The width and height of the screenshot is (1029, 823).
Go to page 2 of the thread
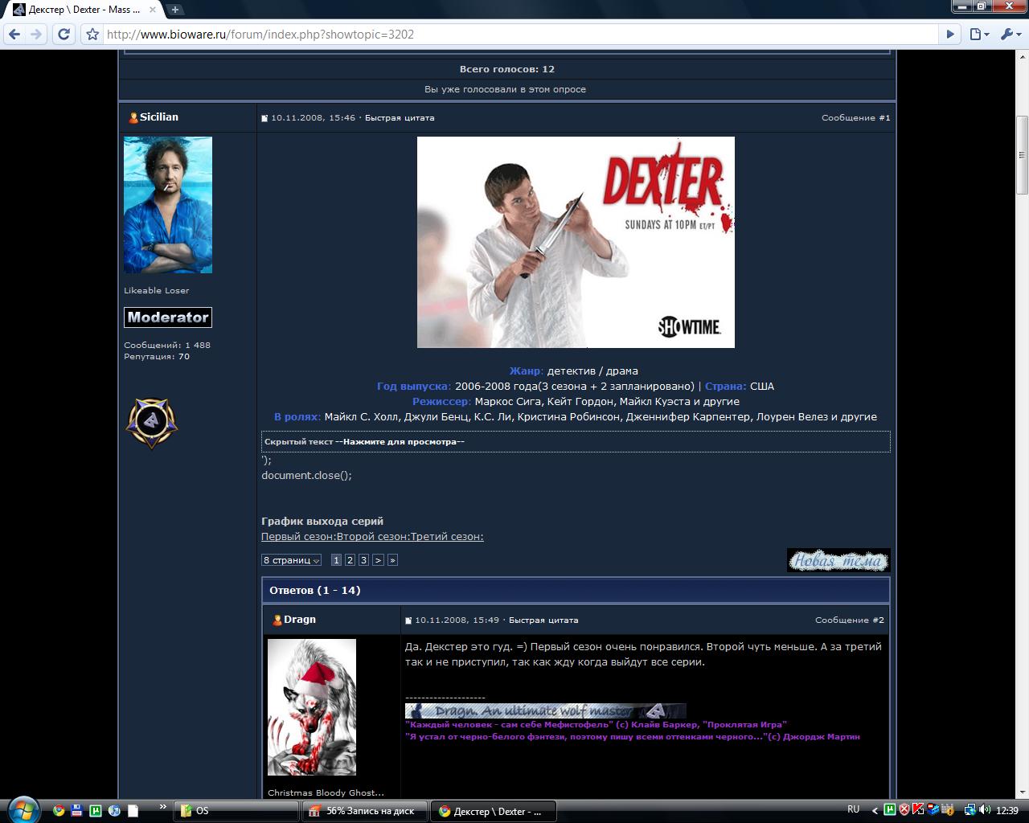350,560
